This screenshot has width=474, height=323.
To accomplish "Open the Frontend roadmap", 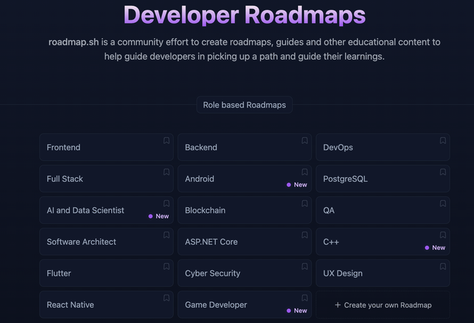I will point(107,147).
